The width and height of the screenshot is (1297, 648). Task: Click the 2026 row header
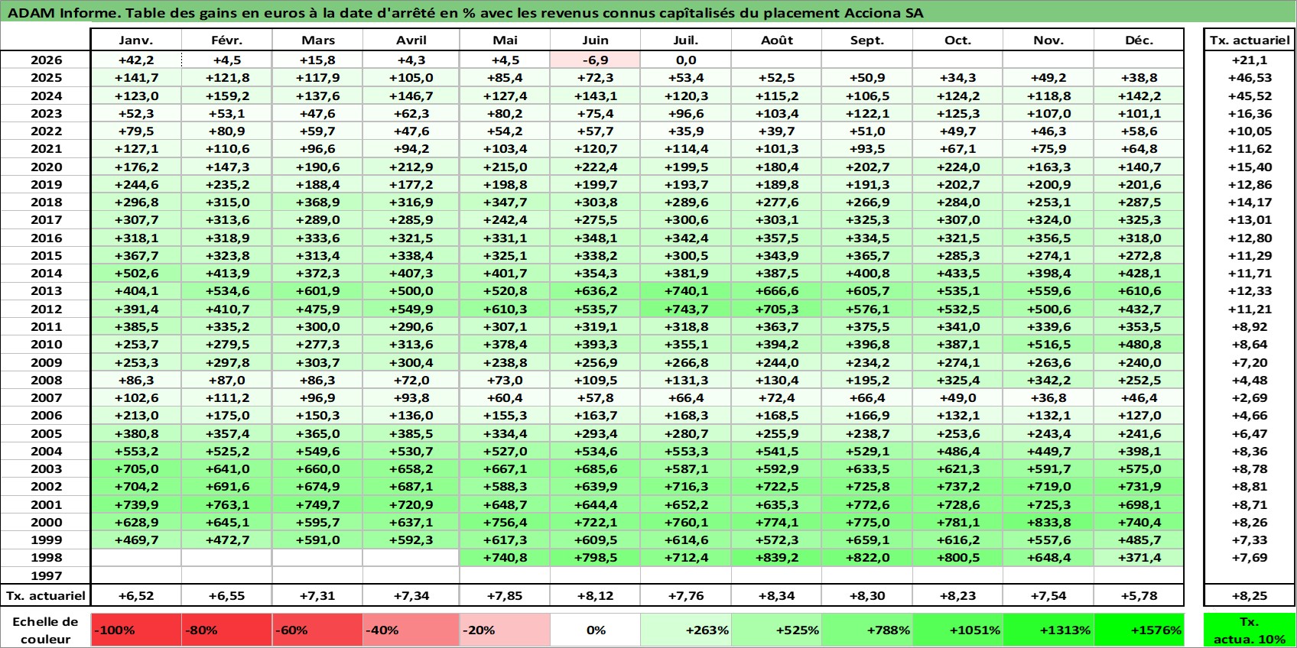pos(46,60)
